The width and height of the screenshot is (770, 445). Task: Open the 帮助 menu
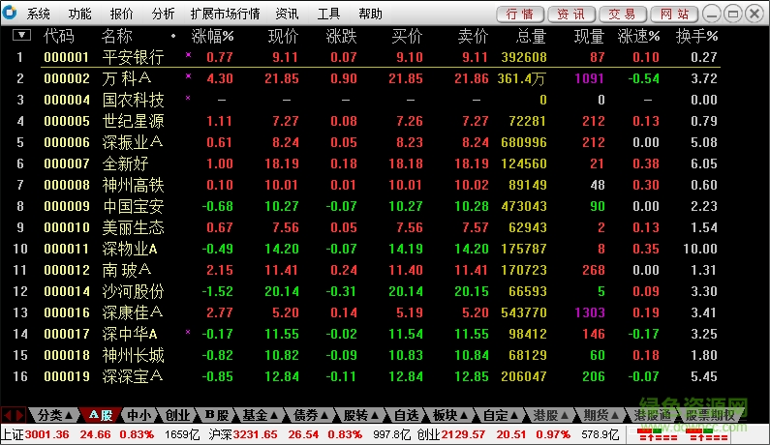click(x=370, y=14)
